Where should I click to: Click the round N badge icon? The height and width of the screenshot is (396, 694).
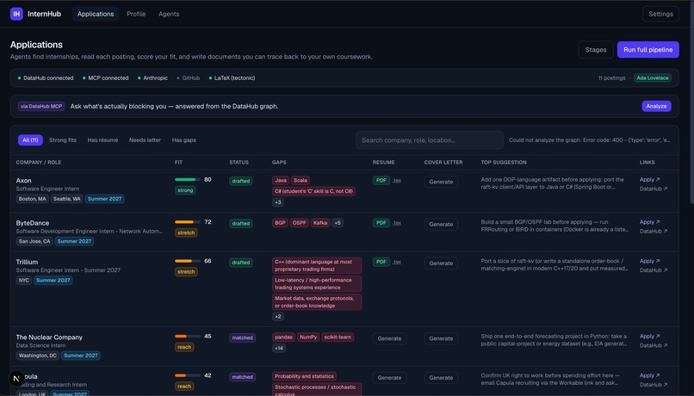16,379
